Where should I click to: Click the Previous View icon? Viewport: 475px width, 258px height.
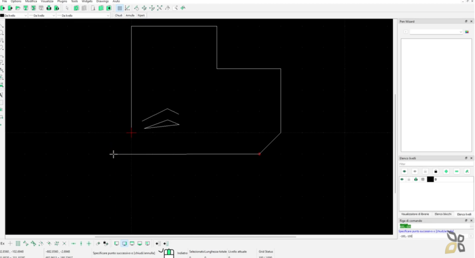[167, 8]
